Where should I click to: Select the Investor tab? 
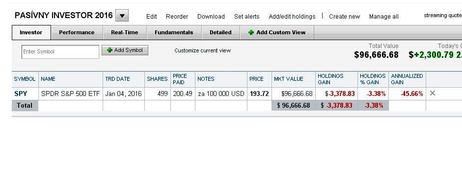click(31, 32)
